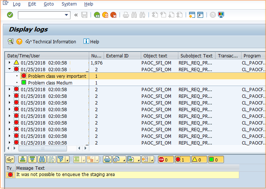Open the Edit menu

(x=32, y=4)
